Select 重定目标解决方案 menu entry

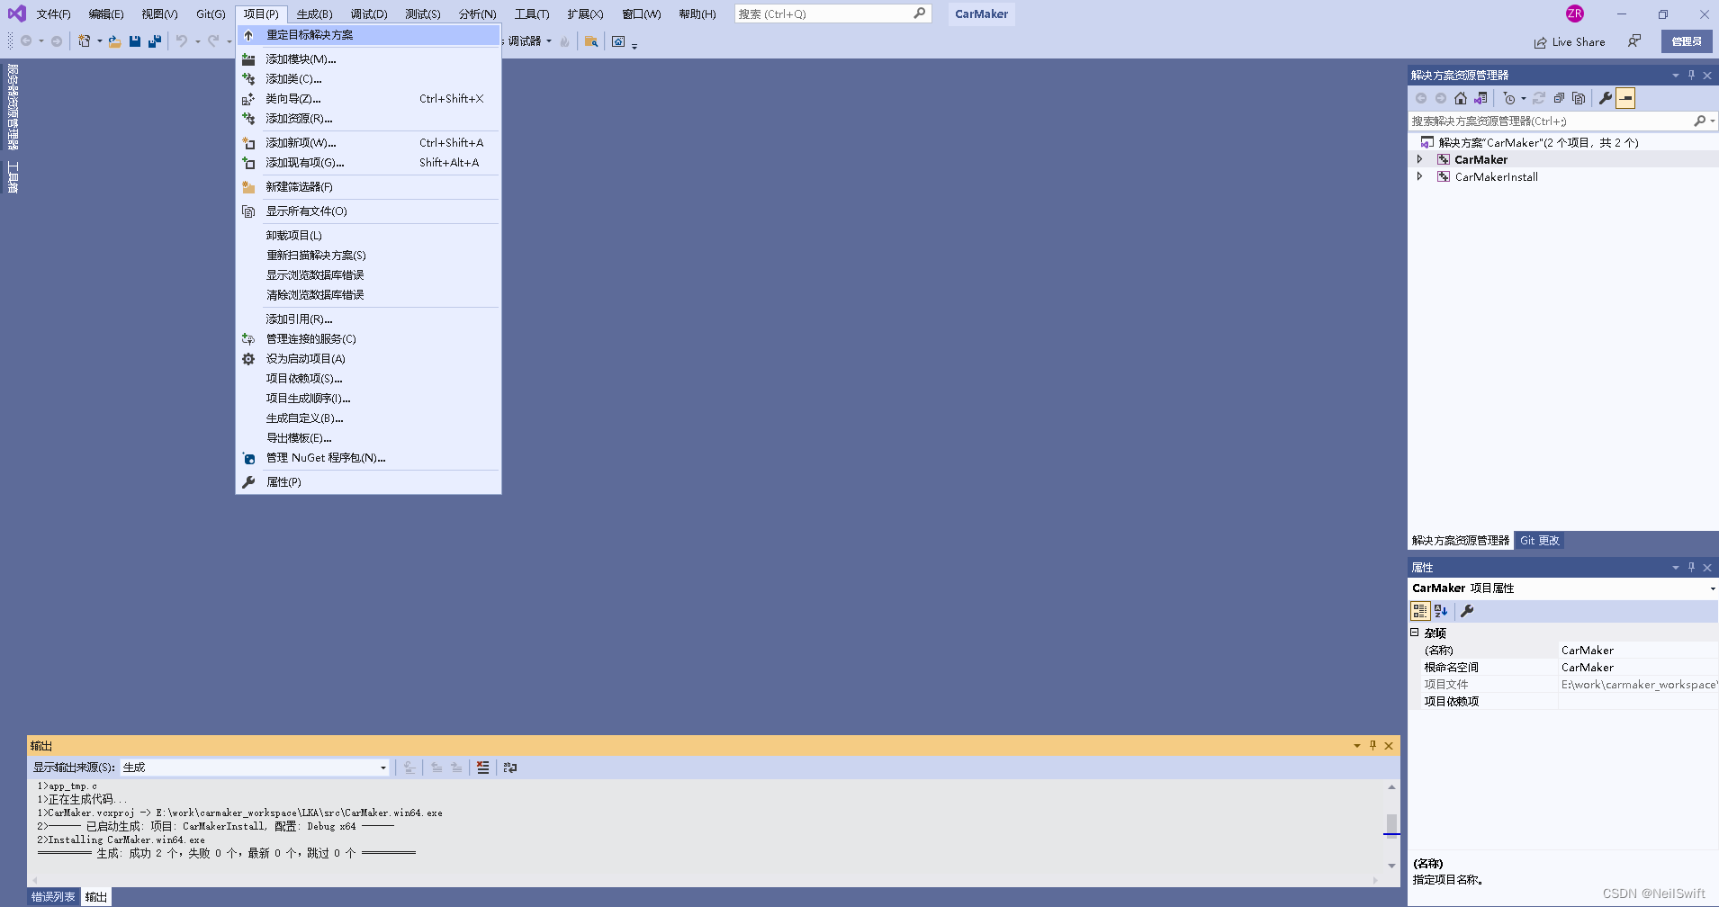coord(368,35)
